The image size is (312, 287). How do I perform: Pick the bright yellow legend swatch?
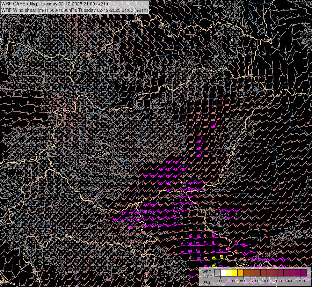(235, 273)
